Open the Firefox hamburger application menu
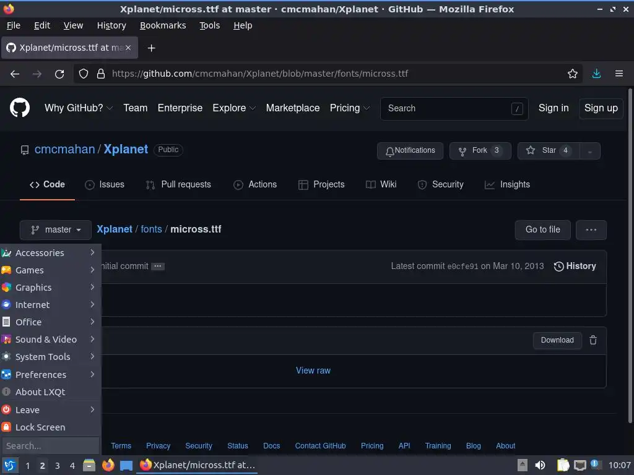The width and height of the screenshot is (634, 475). point(619,74)
